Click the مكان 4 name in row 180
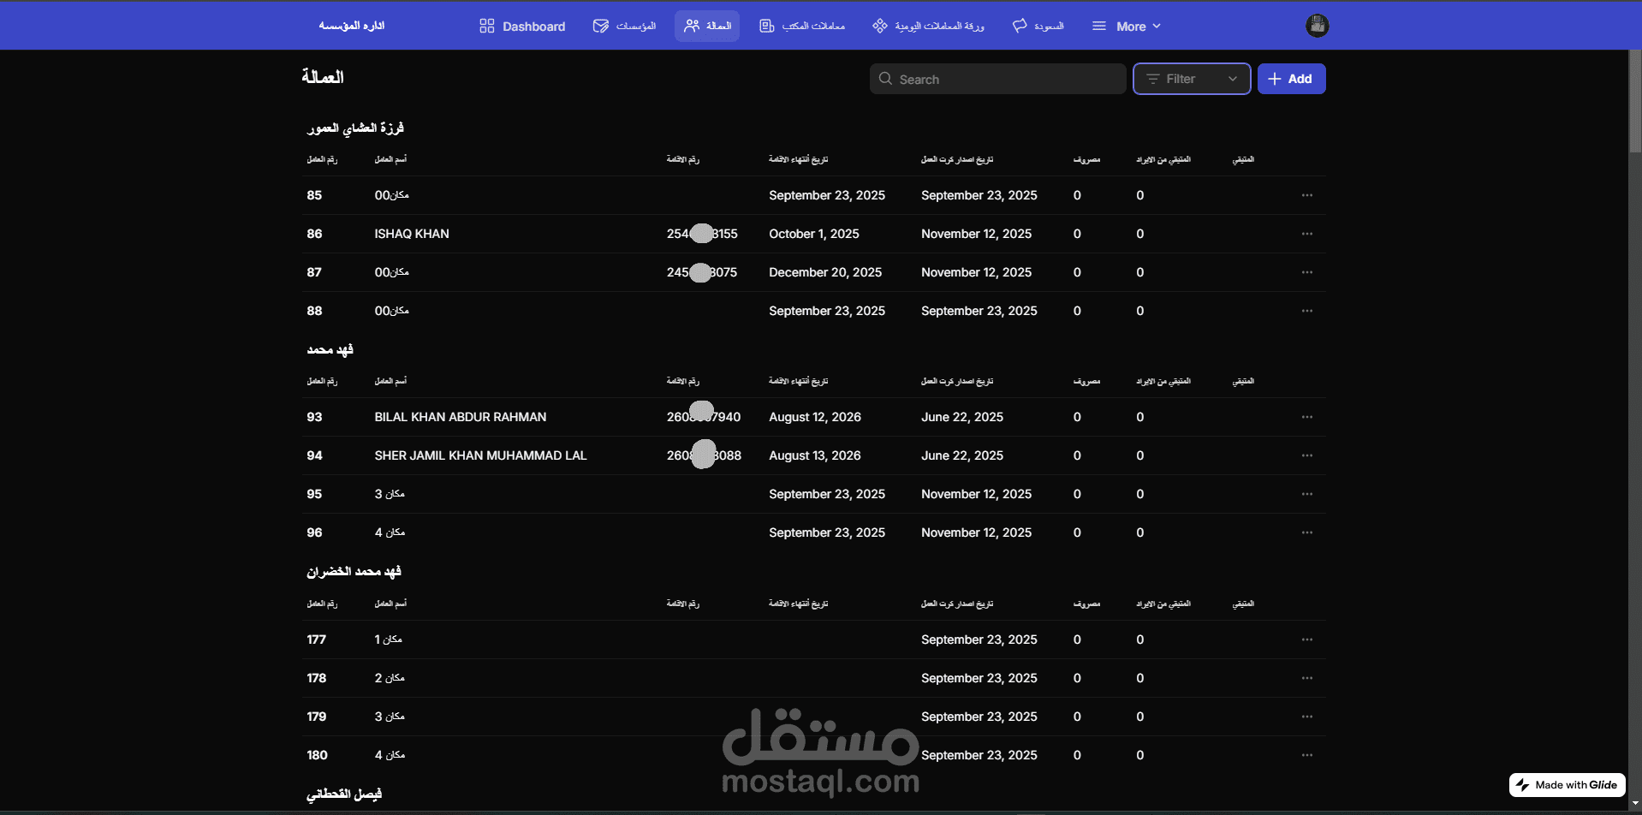The image size is (1642, 815). click(390, 755)
